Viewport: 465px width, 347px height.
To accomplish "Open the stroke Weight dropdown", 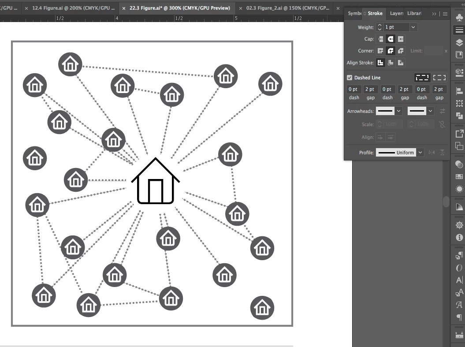I will [x=413, y=27].
